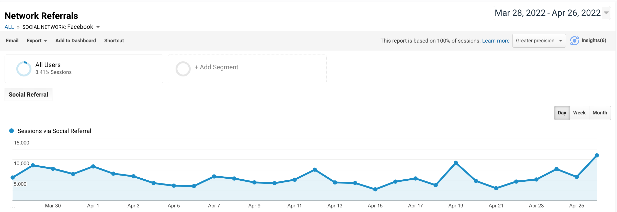
Task: Open the date range picker arrow
Action: coord(606,13)
